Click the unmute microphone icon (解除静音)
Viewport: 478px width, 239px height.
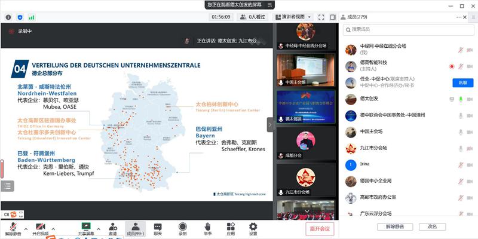11,227
